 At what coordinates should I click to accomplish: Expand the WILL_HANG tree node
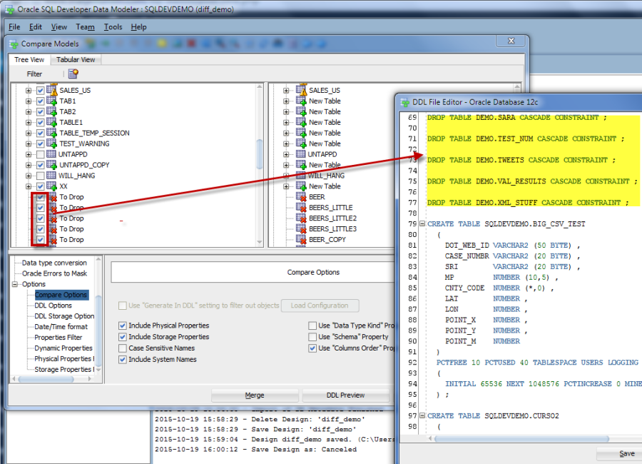28,176
